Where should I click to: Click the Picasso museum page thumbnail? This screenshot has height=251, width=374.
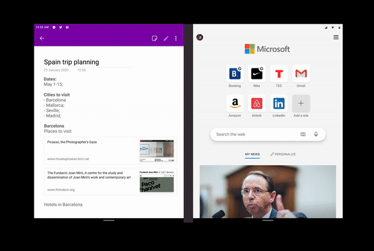pyautogui.click(x=156, y=151)
